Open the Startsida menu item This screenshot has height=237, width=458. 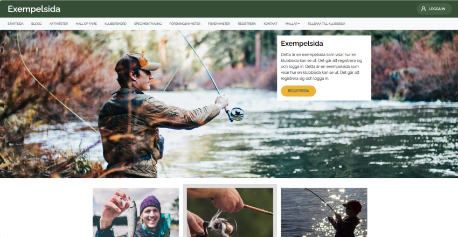tap(16, 24)
